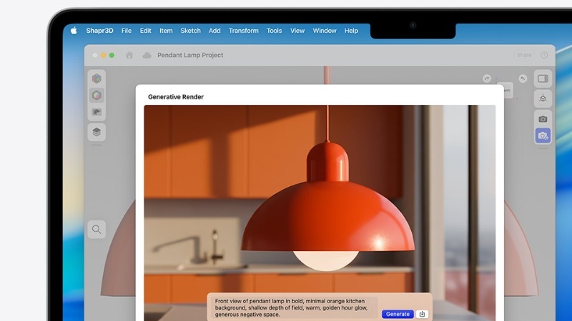Open the layers stack icon

[97, 132]
